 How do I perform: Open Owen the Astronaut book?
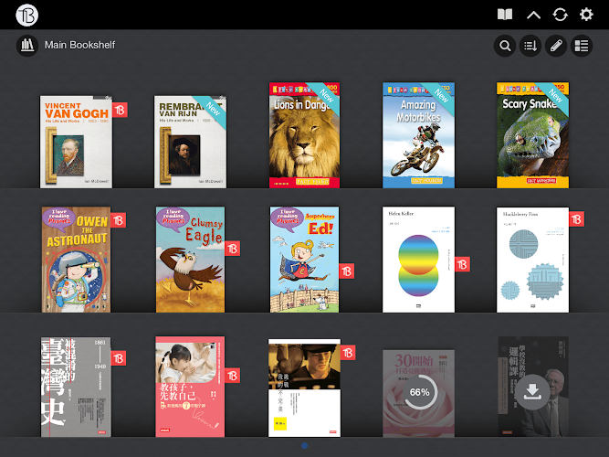(x=76, y=260)
